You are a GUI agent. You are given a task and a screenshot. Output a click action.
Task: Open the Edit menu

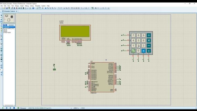[x=5, y=6]
